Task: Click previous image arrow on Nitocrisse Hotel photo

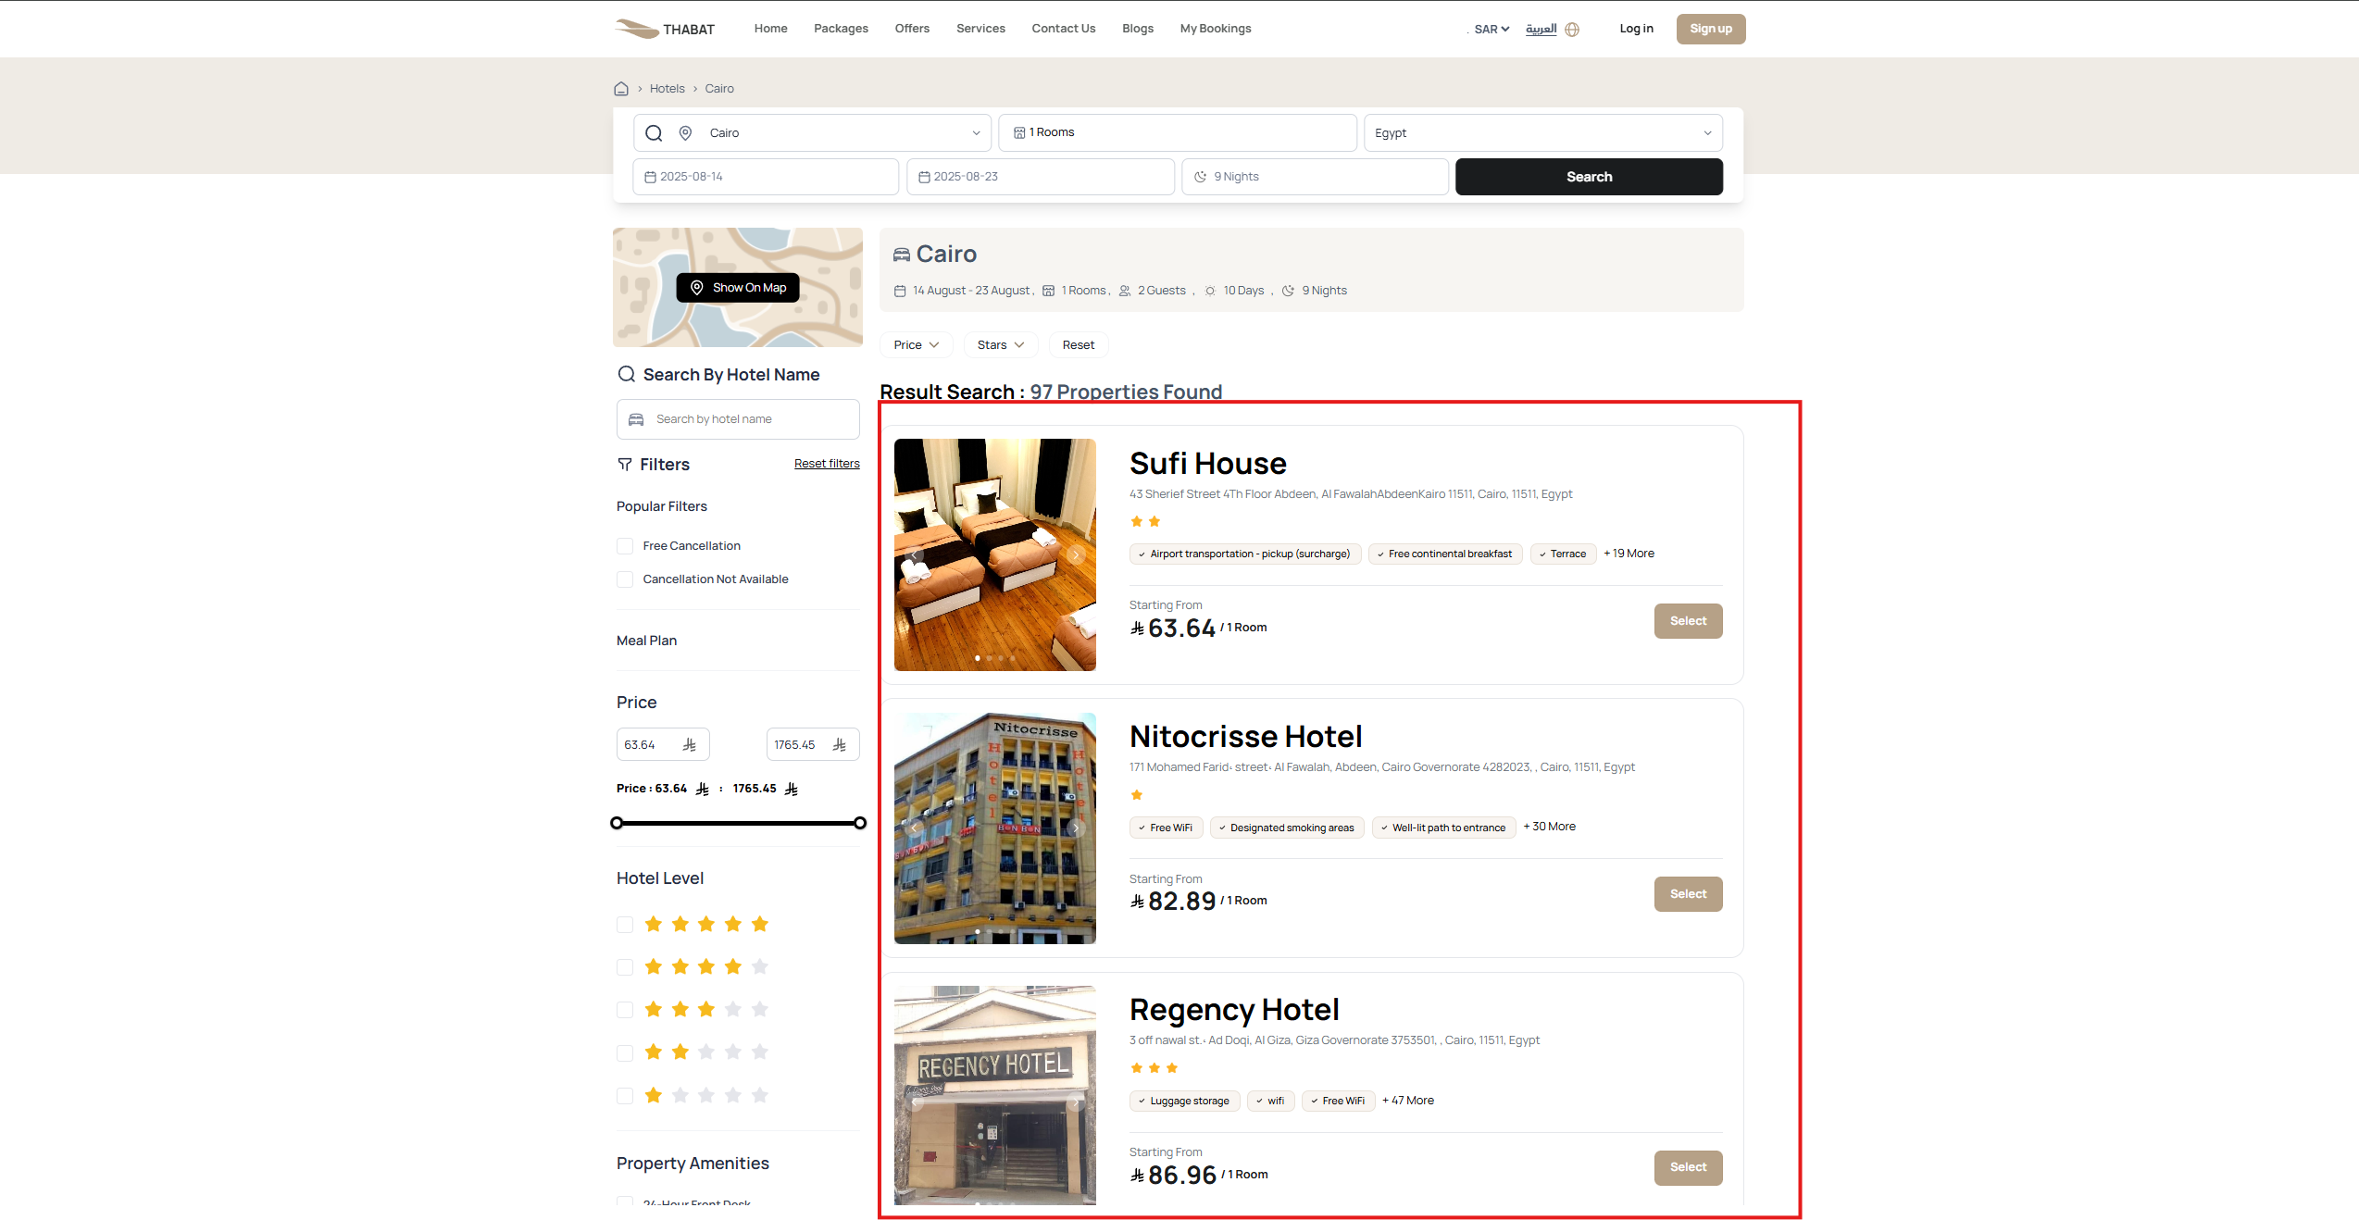Action: click(x=915, y=828)
